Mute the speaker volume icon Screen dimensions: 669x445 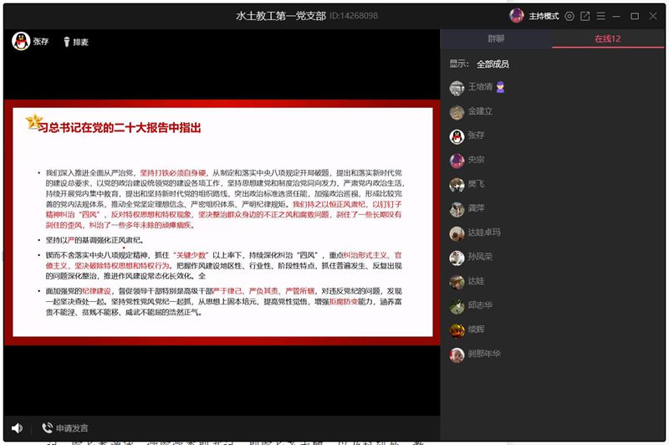[17, 428]
